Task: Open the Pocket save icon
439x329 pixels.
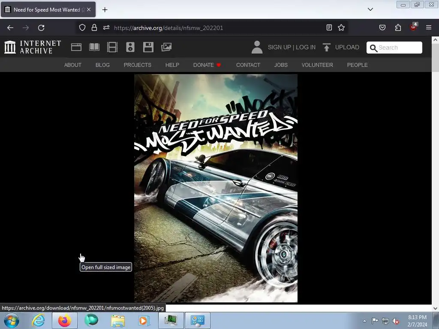Action: click(382, 27)
